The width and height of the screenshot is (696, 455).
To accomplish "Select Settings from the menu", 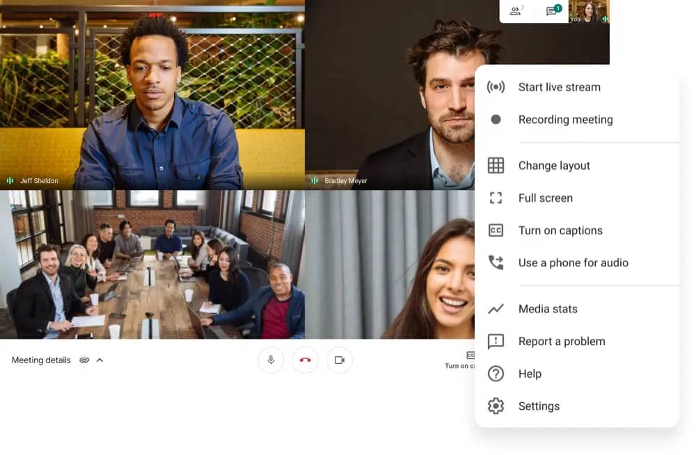I will point(539,406).
